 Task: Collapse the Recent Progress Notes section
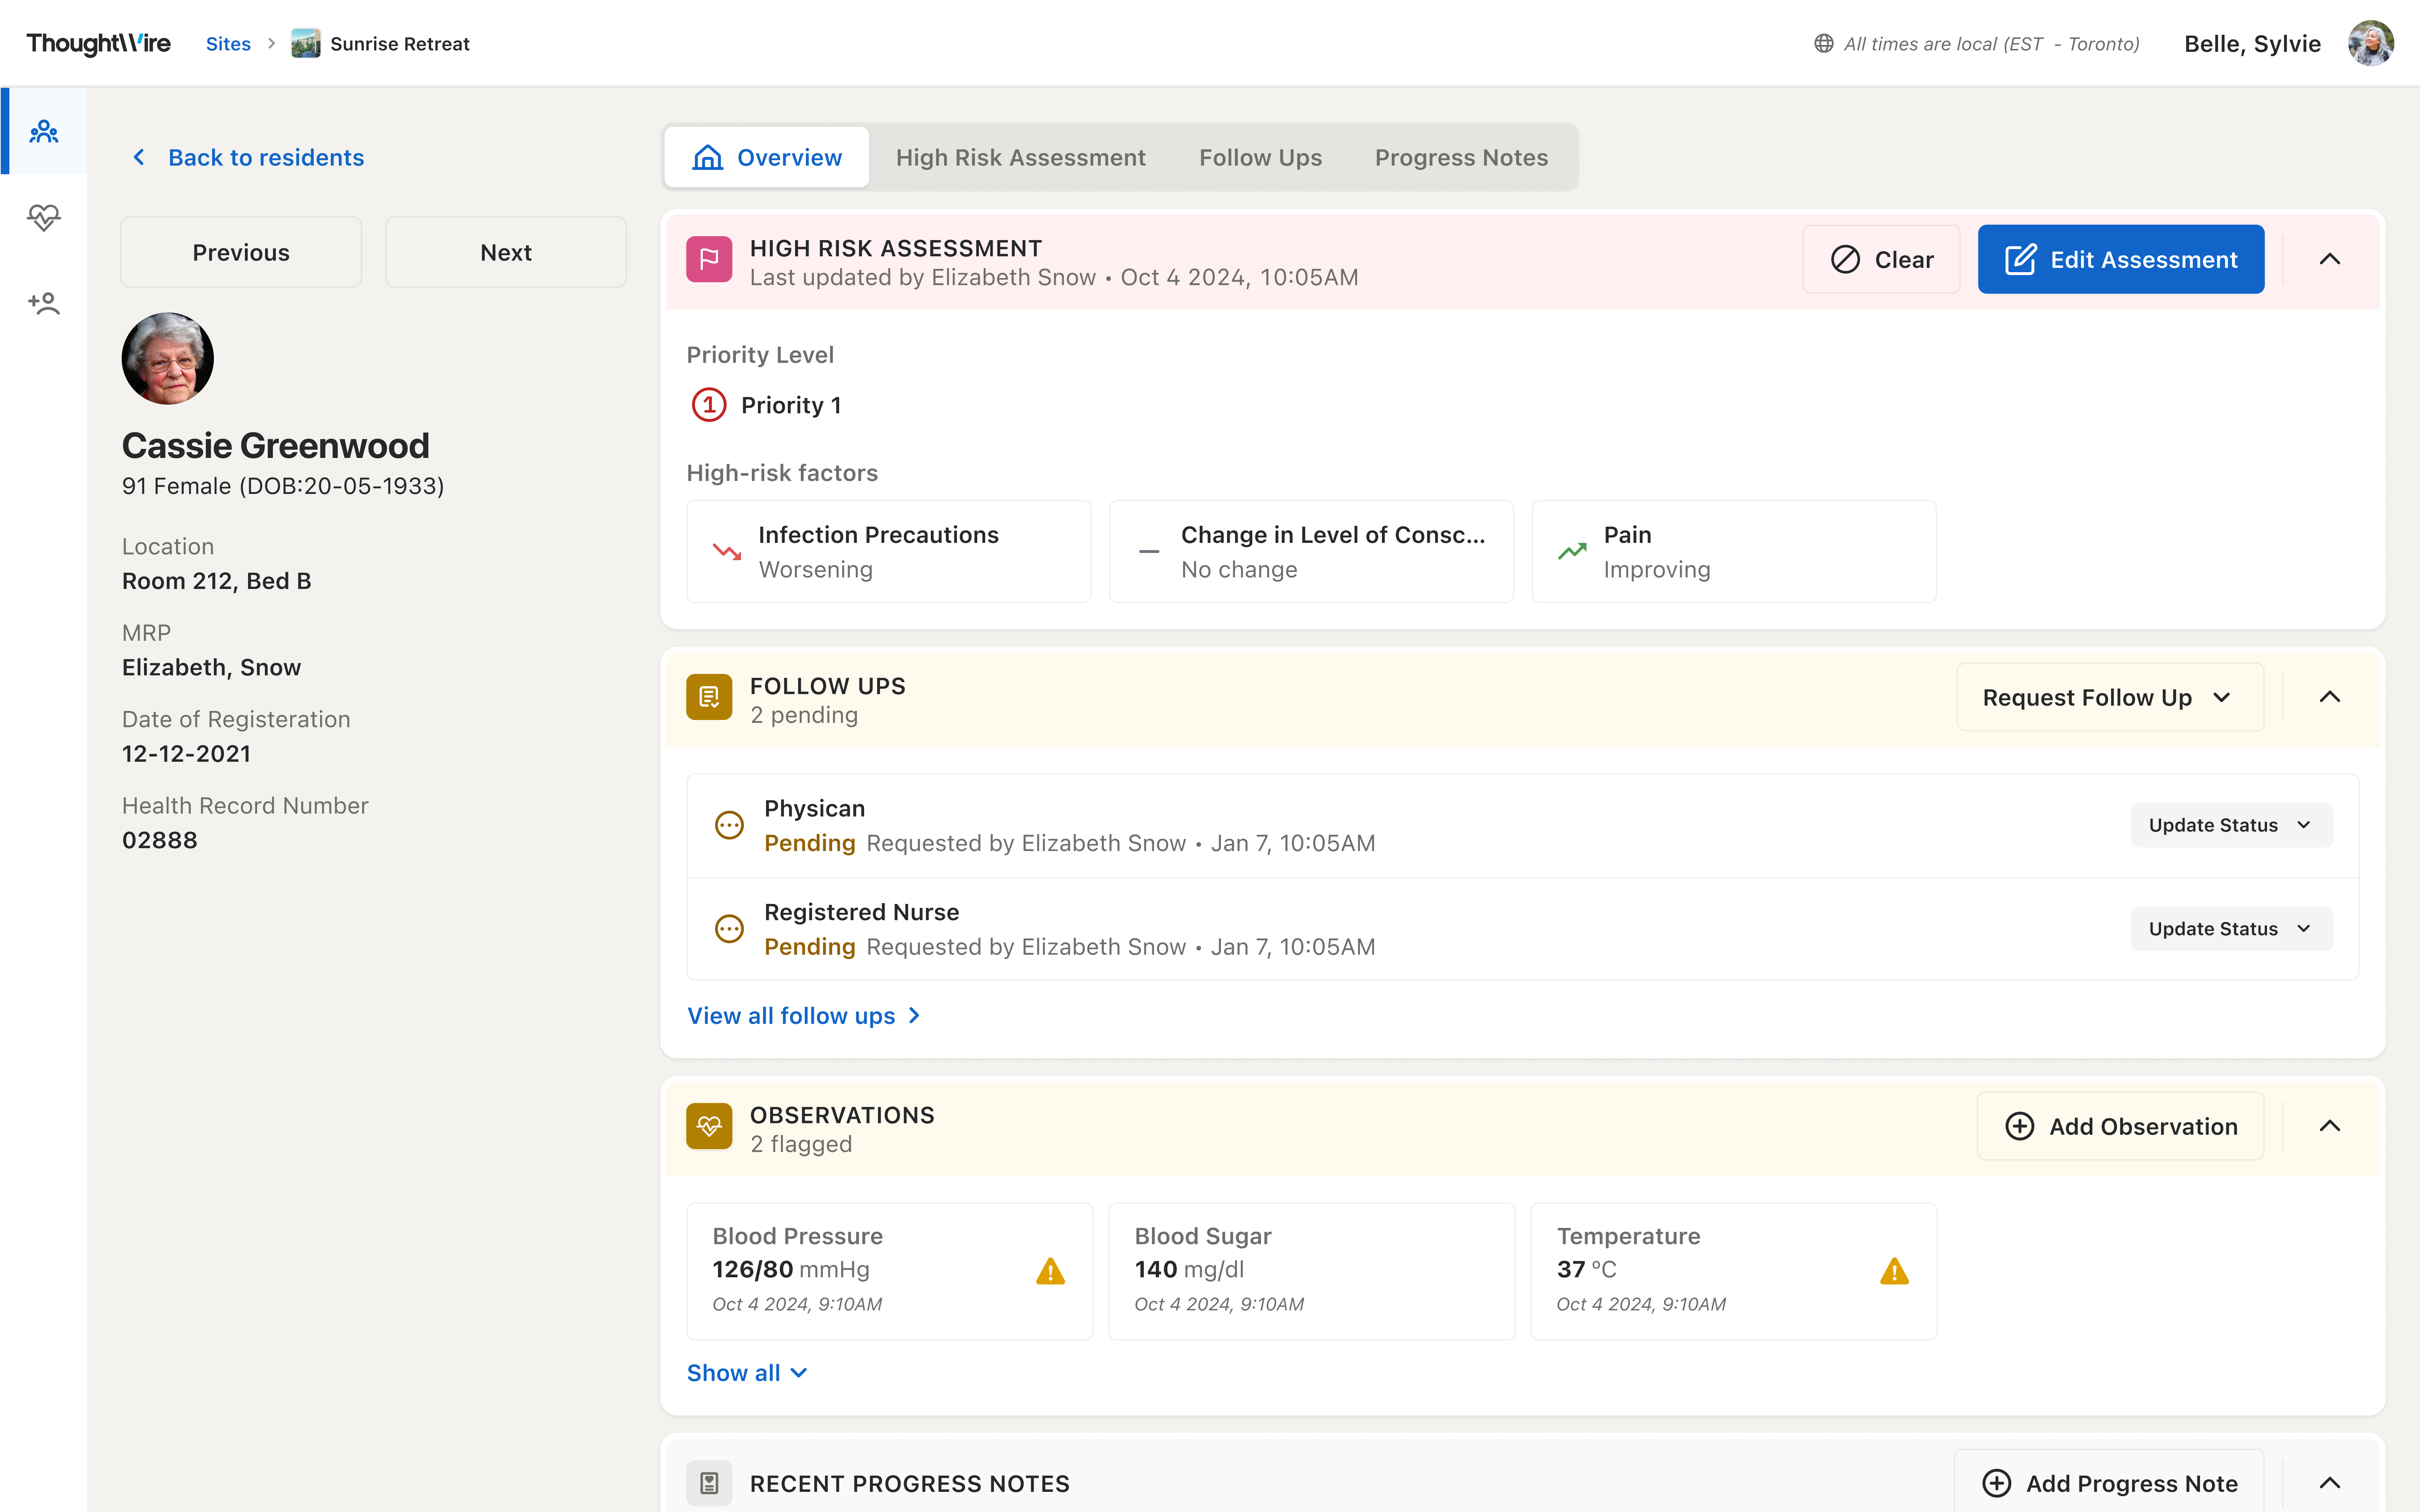click(2330, 1483)
